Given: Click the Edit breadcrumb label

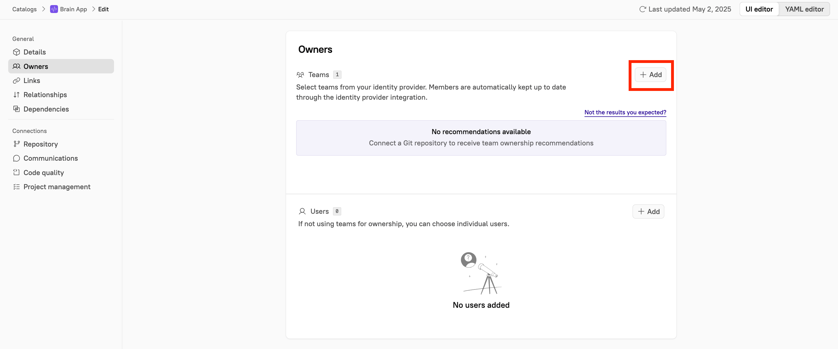Looking at the screenshot, I should click(x=104, y=9).
